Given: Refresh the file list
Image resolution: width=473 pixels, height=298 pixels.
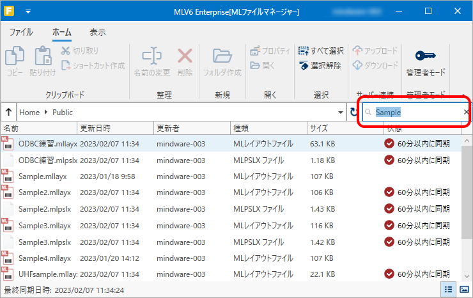Looking at the screenshot, I should point(353,113).
